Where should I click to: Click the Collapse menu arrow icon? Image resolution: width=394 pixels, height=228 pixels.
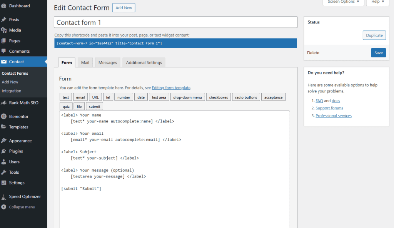(x=4, y=207)
